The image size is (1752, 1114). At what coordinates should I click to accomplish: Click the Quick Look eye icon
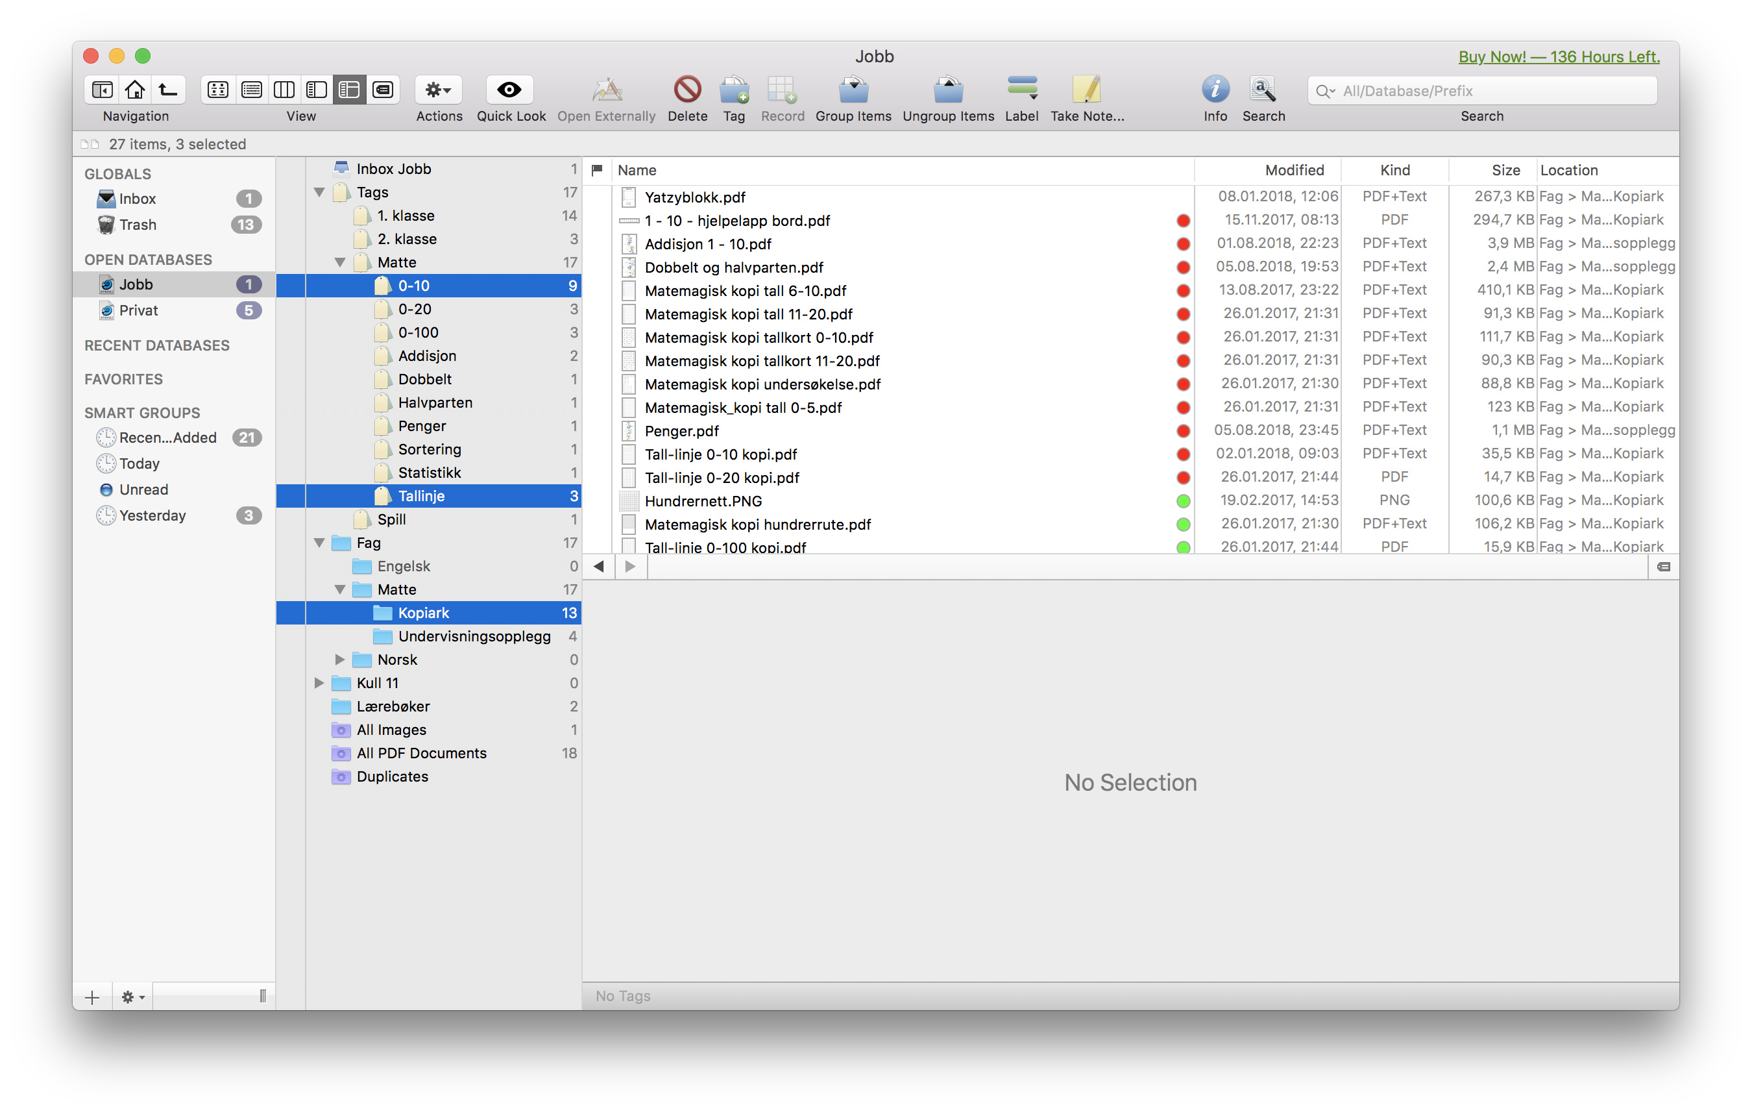[509, 90]
